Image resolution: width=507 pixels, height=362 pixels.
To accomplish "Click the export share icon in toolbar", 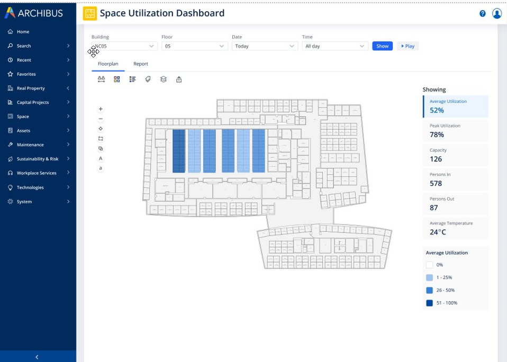I will 179,79.
